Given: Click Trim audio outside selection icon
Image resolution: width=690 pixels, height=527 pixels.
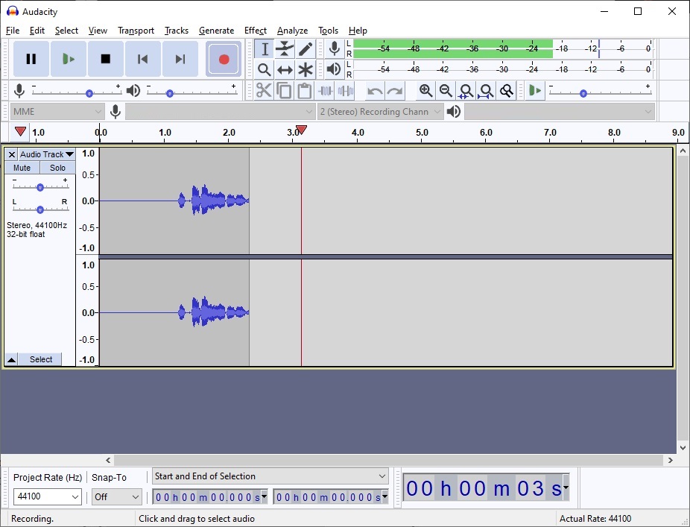Looking at the screenshot, I should tap(325, 91).
